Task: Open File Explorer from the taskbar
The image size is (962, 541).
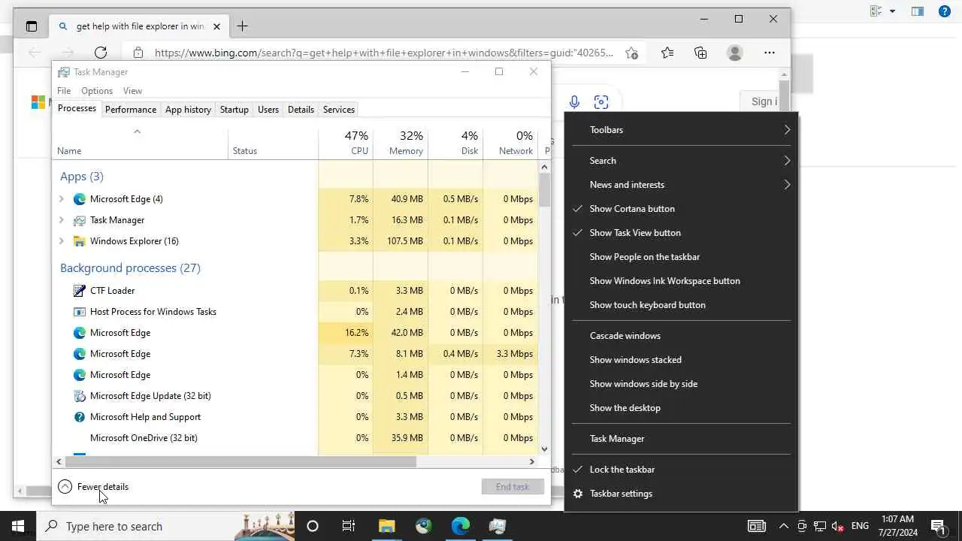Action: [386, 526]
